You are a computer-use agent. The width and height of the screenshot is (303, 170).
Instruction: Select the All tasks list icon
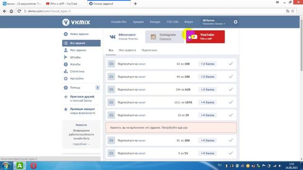click(x=66, y=43)
